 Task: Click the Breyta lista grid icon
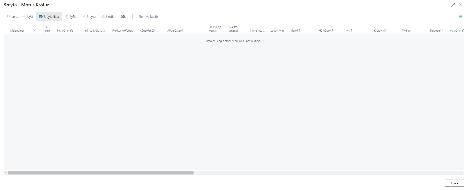(41, 17)
